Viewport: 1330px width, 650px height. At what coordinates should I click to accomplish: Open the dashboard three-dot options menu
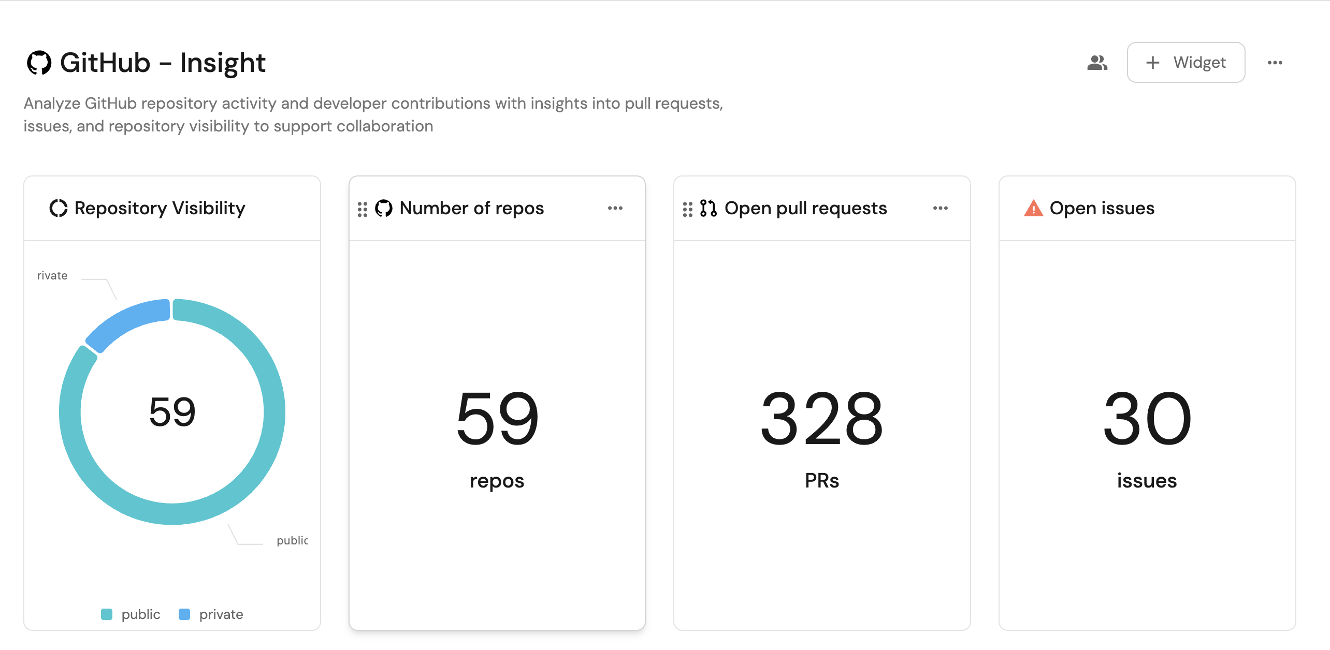click(1275, 63)
